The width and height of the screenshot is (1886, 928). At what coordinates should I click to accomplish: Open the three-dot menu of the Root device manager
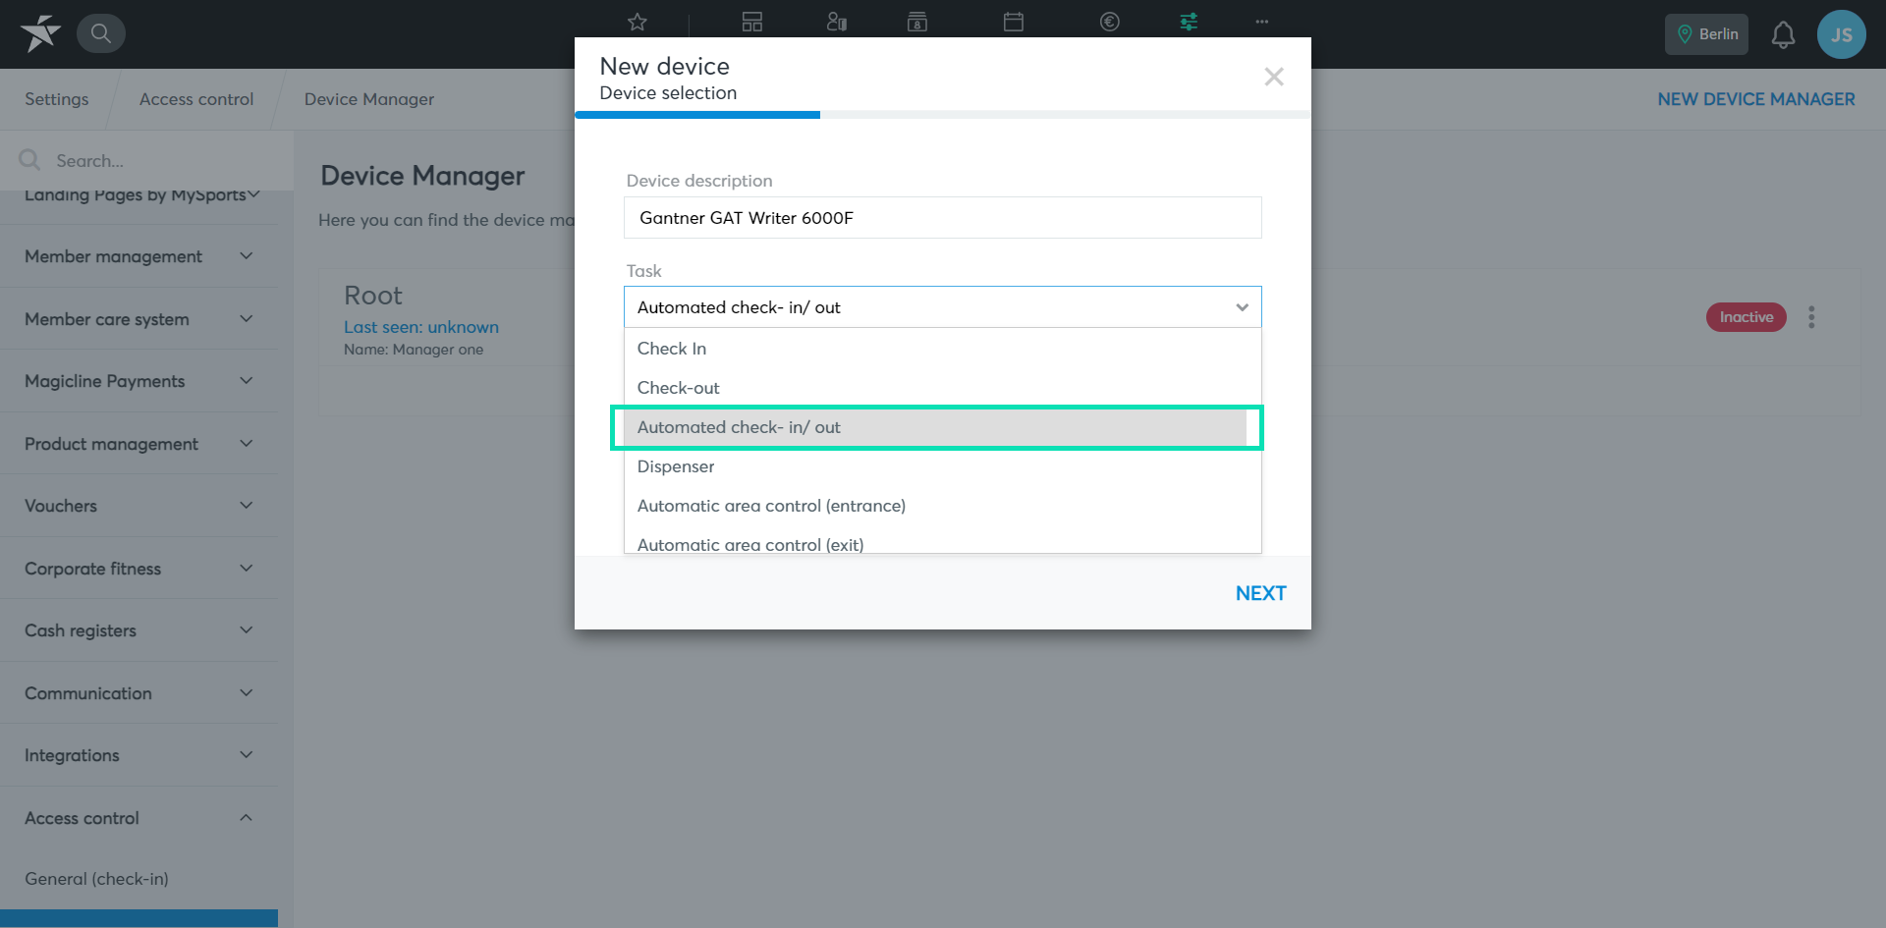click(1811, 317)
